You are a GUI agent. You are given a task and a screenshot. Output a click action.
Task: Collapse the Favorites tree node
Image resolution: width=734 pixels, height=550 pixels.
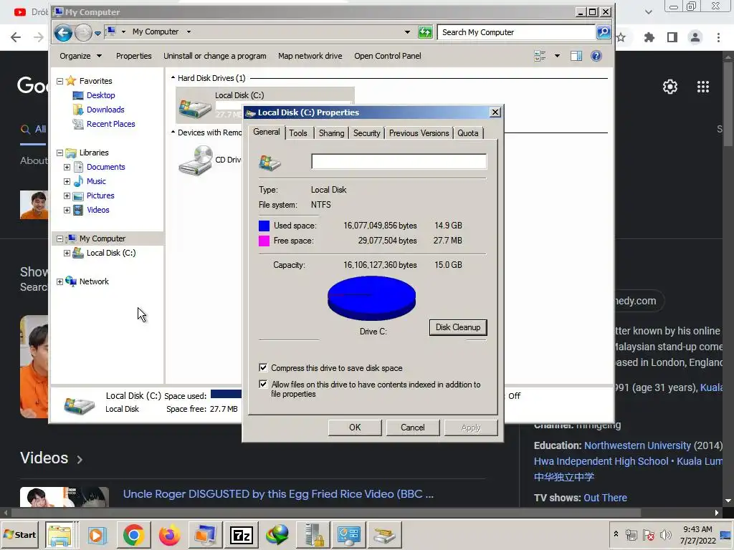pos(60,82)
